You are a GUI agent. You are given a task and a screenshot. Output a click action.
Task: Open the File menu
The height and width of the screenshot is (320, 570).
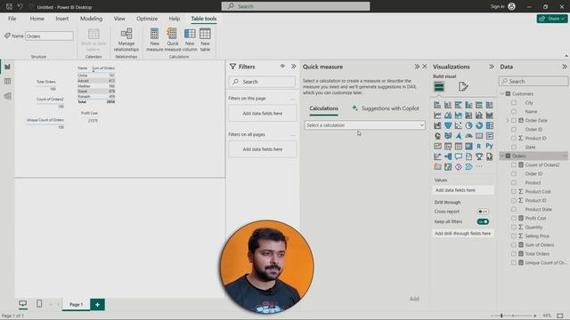tap(12, 19)
